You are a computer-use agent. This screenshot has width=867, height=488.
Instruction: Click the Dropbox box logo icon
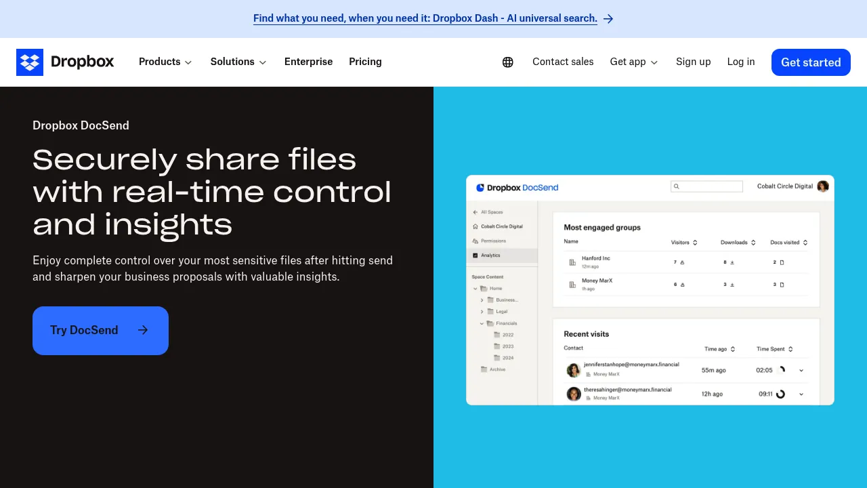30,62
